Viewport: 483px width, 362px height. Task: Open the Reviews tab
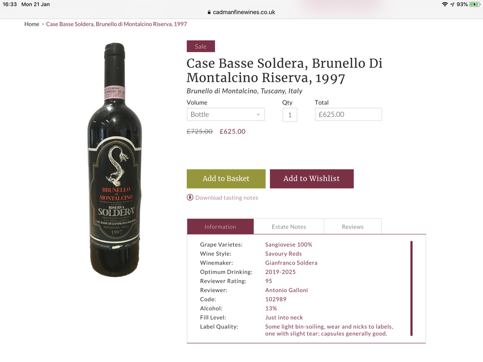coord(353,227)
